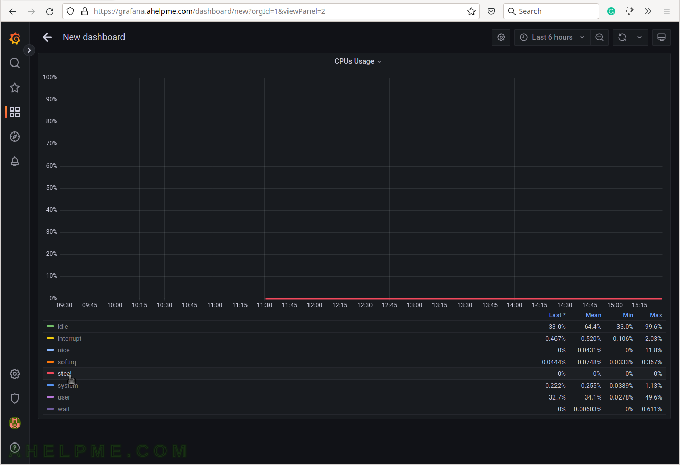Open the Pocket save icon
Screen dimensions: 680x465
pyautogui.click(x=491, y=11)
